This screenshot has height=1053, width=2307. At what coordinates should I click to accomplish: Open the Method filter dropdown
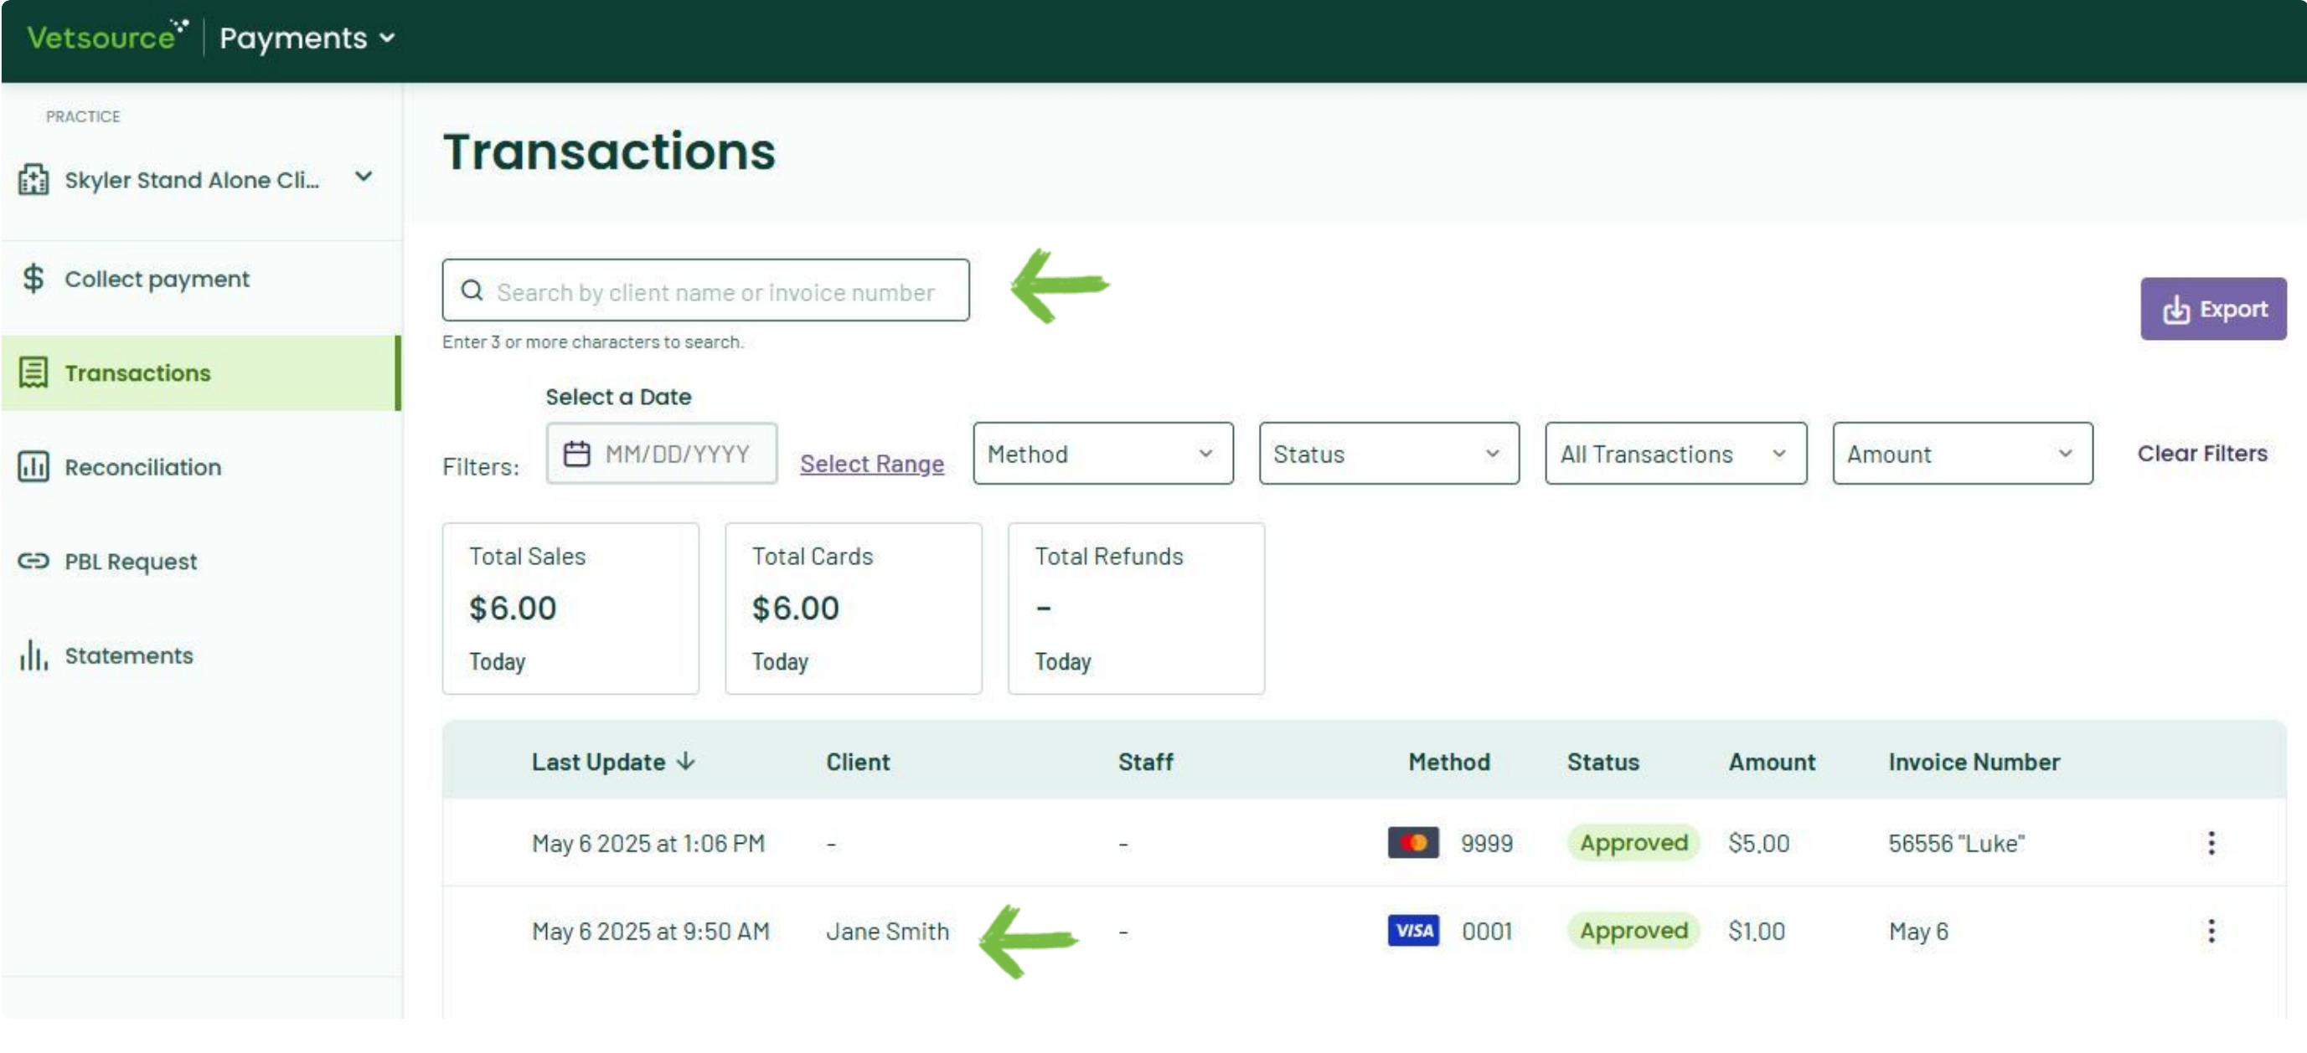click(x=1103, y=454)
